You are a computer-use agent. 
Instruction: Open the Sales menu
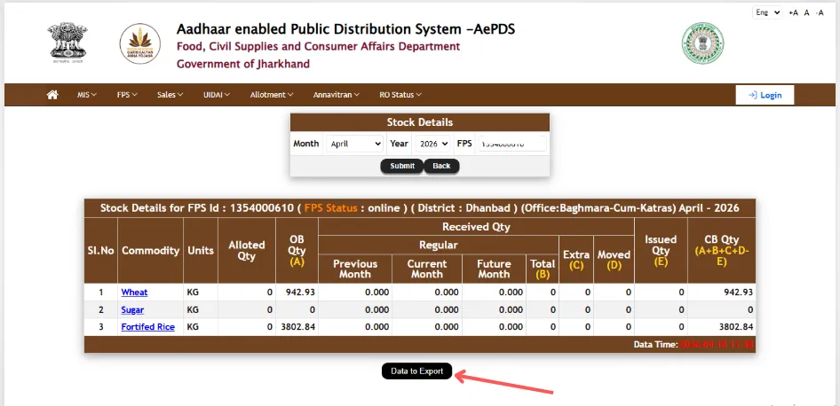point(170,95)
